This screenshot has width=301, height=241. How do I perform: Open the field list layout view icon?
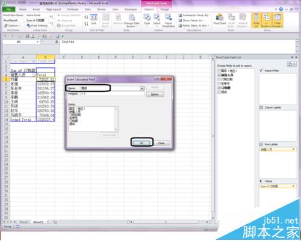point(292,64)
